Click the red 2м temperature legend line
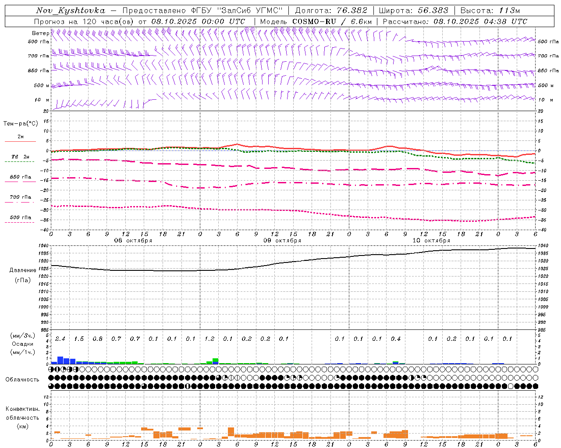The width and height of the screenshot is (561, 448). pyautogui.click(x=20, y=141)
